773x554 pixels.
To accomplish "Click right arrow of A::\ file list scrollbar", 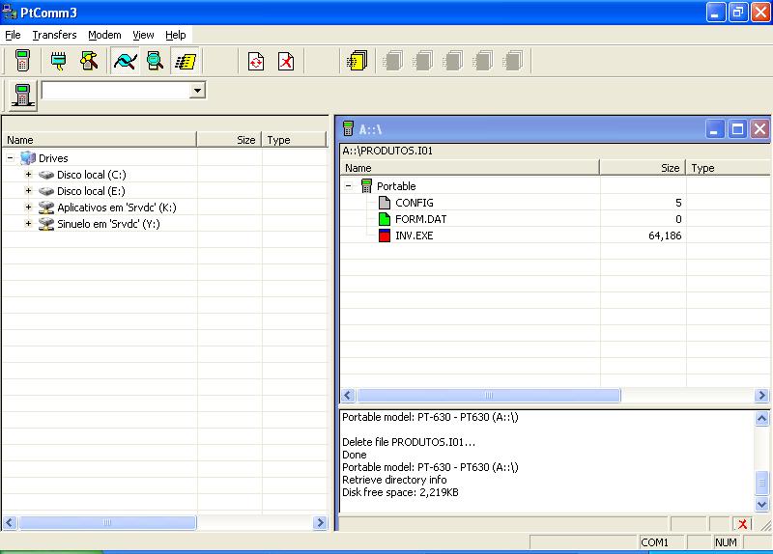I will coord(761,395).
